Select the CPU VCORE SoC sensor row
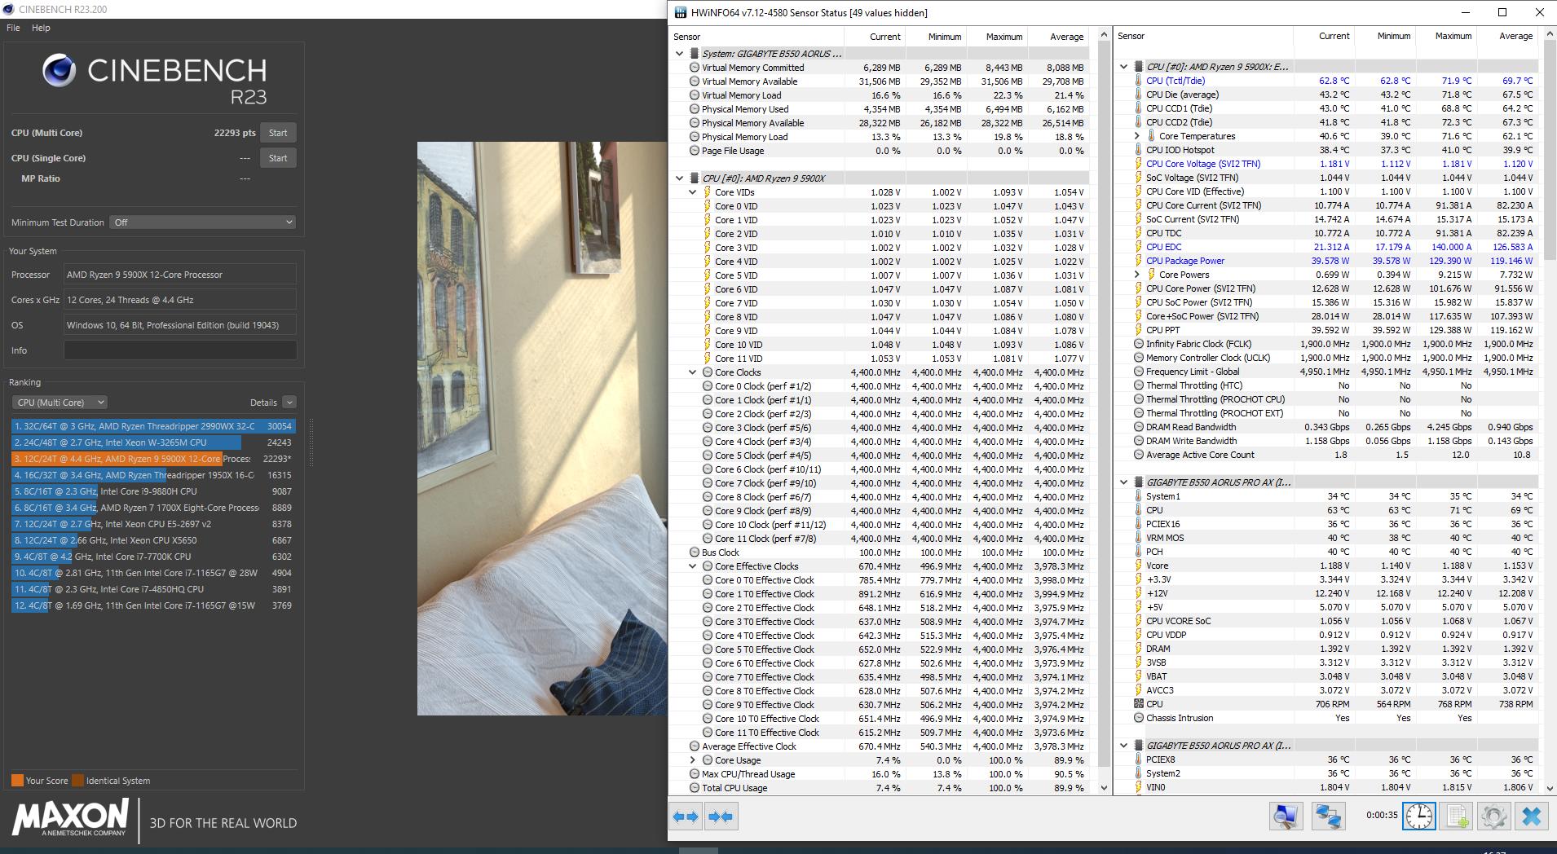This screenshot has width=1557, height=854. tap(1326, 621)
